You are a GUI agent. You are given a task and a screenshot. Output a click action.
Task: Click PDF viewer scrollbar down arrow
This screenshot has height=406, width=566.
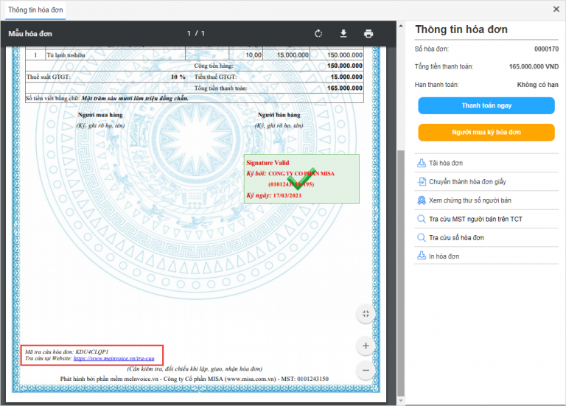[x=401, y=401]
